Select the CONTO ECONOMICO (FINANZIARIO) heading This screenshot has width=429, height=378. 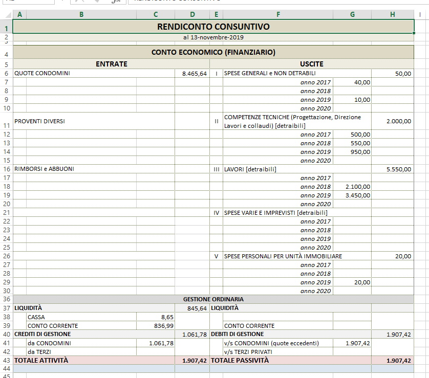tap(213, 52)
